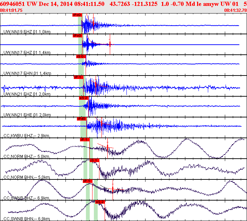Click the coordinates 43.7263 -121.3125 text
Viewport: 247px width, 221px height.
tap(133, 4)
